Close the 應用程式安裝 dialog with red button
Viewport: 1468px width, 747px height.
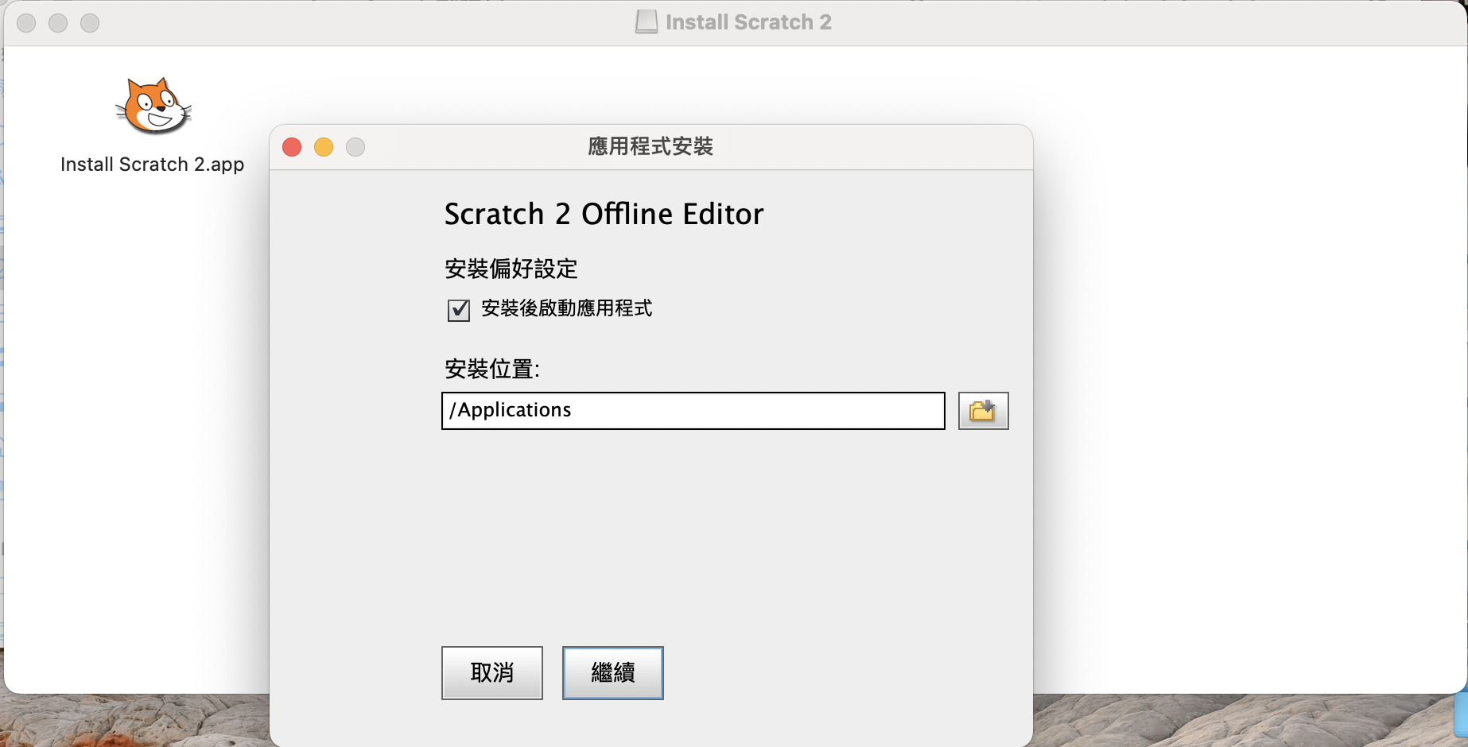pos(292,147)
